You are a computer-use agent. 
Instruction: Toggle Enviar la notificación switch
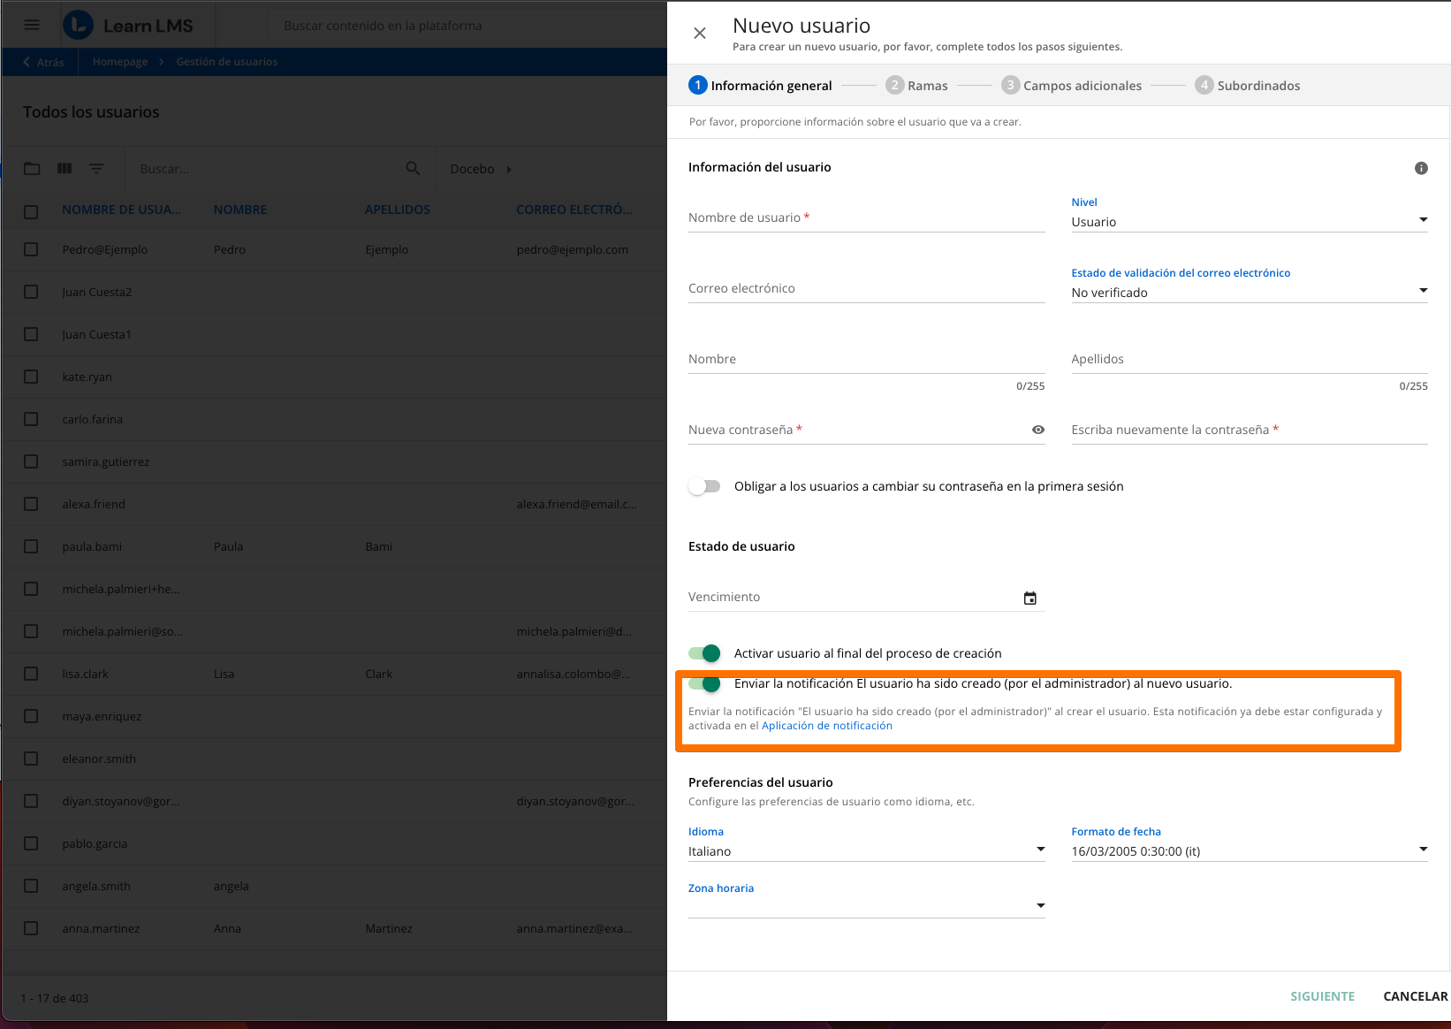705,683
